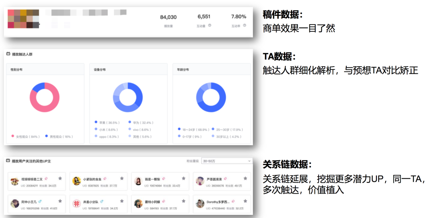Click the 设备分布 card header

coord(128,69)
